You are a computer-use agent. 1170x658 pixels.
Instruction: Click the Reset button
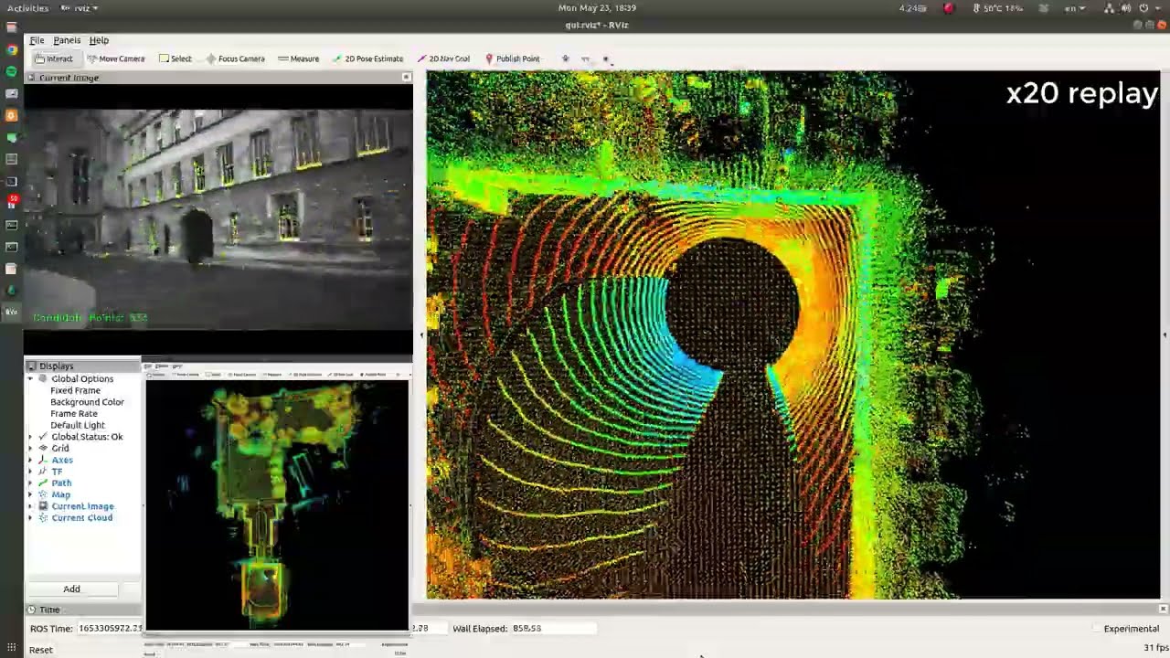[40, 650]
